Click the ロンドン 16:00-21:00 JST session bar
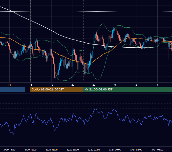172x152 pixels. point(56,89)
